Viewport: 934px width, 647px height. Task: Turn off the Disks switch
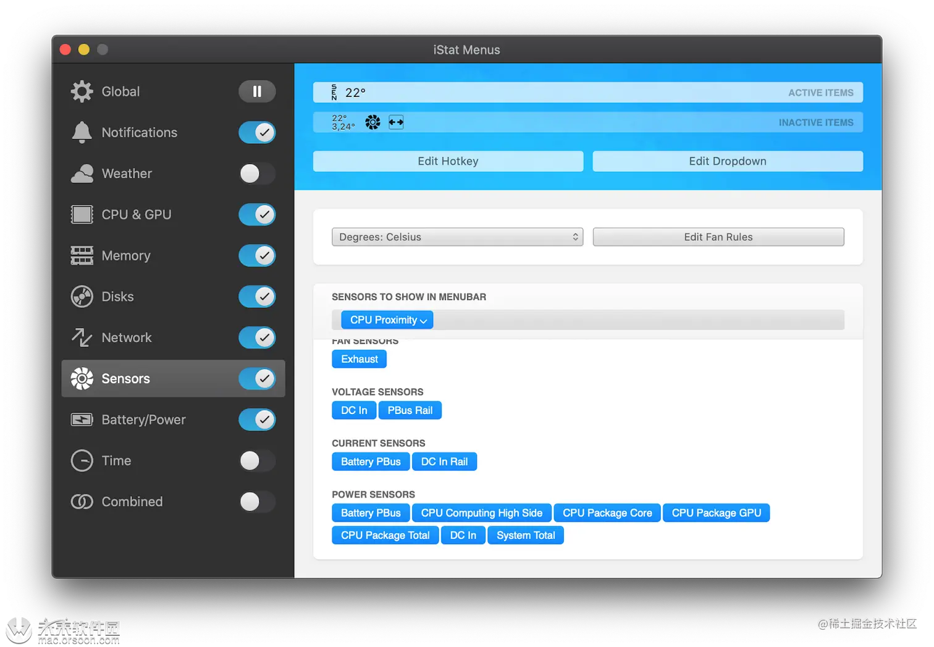tap(257, 297)
